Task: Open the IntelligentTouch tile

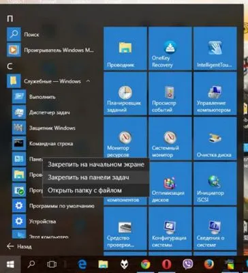Action: [215, 48]
